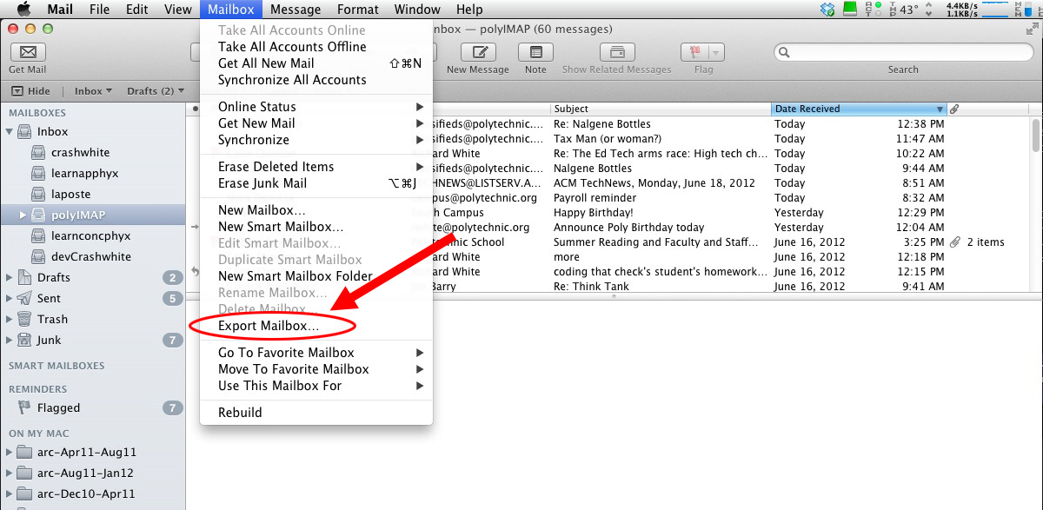The width and height of the screenshot is (1043, 510).
Task: Select the 'Tax Man (or woman?)' message
Action: pos(608,139)
